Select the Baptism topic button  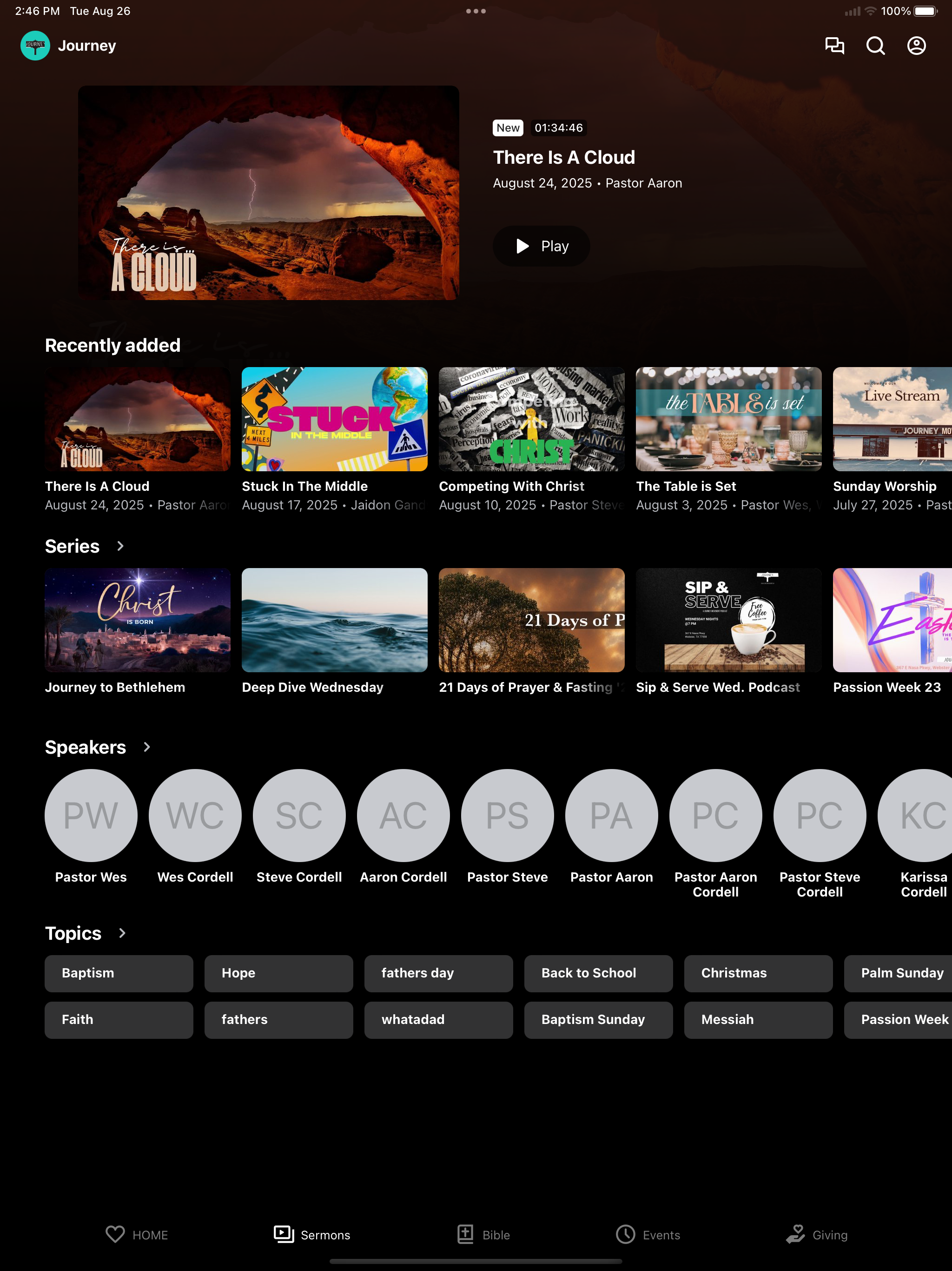pos(119,973)
